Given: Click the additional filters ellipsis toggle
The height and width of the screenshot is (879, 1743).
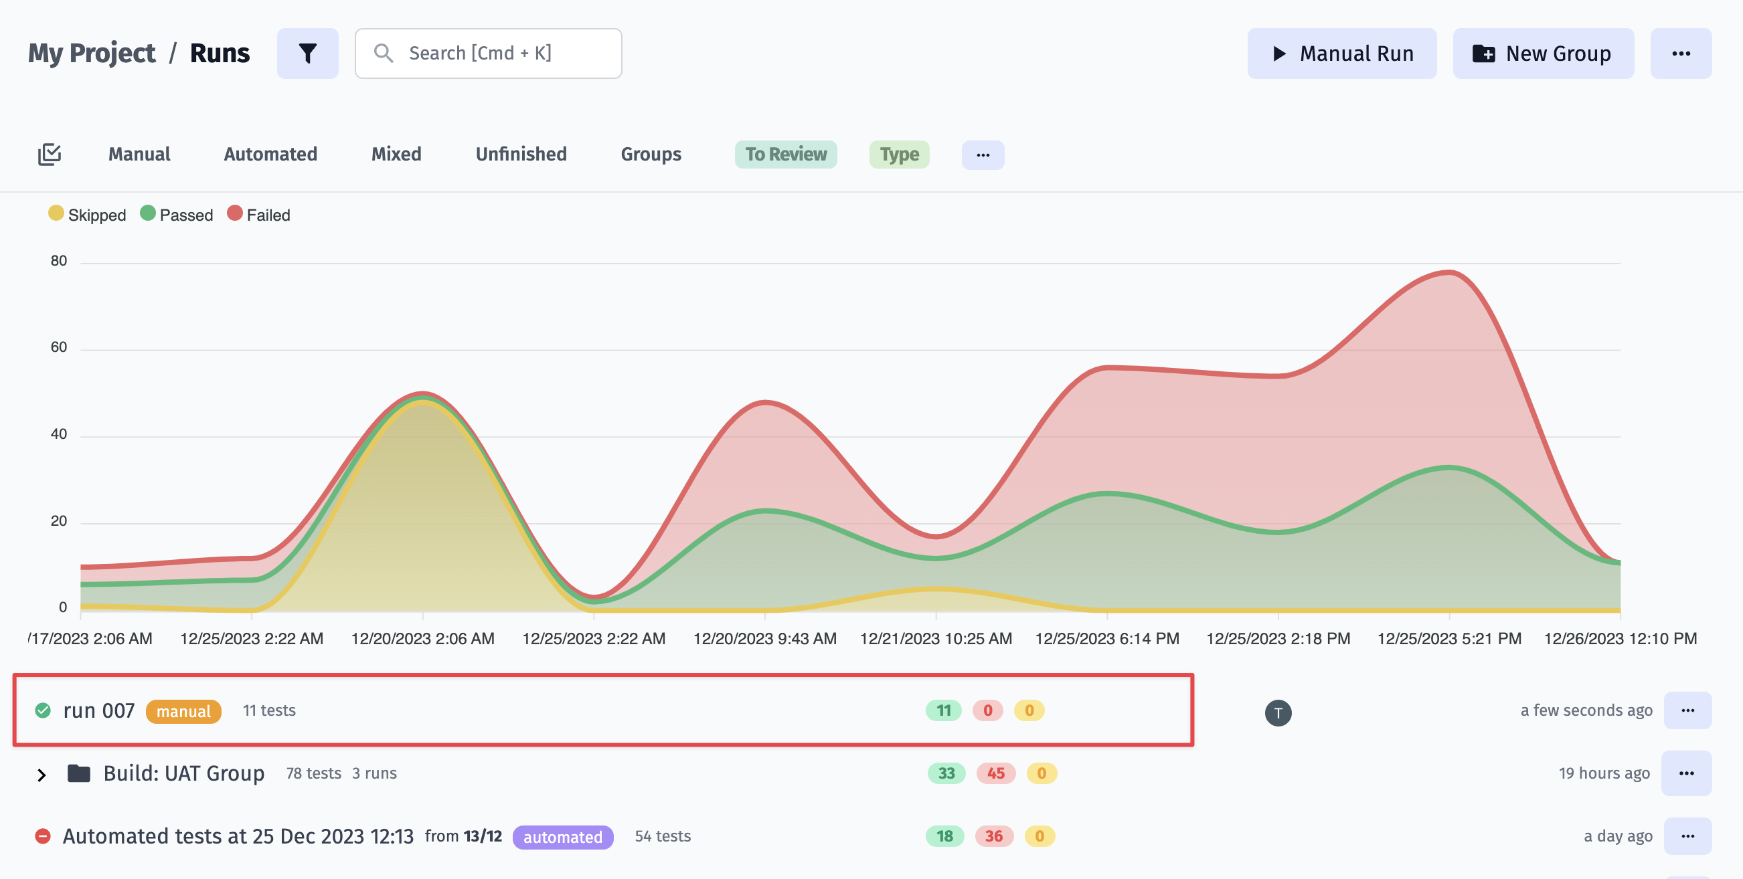Looking at the screenshot, I should (x=983, y=154).
